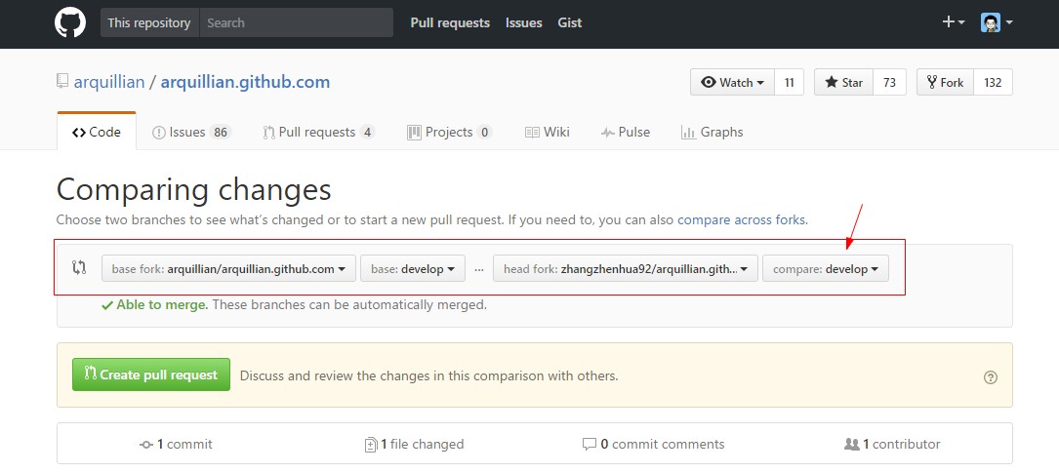1059x473 pixels.
Task: Click the '1 contributor' summary entry
Action: (x=892, y=444)
